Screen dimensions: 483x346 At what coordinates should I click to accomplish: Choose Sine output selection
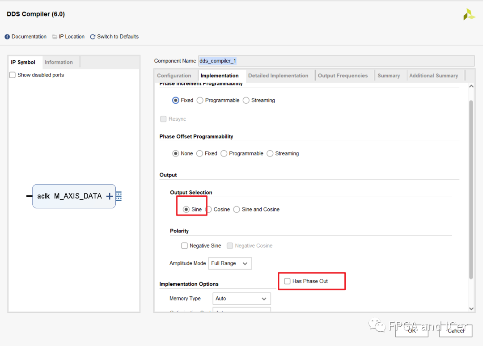coord(186,209)
